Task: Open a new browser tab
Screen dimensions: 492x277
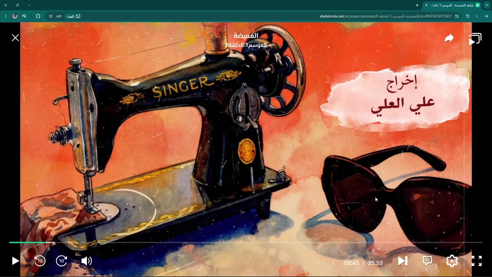Action: [x=417, y=5]
